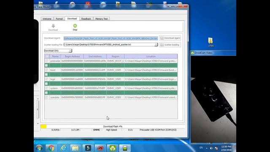Screen dimensions: 270x152
Task: Switch to the Welcome tab
Action: point(47,19)
